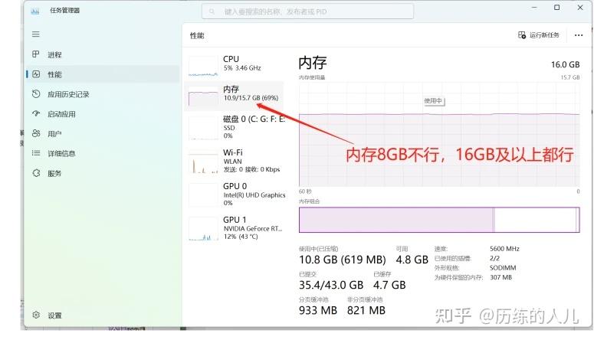The height and width of the screenshot is (340, 594).
Task: Select the CPU mini graph thumbnail
Action: [x=203, y=67]
